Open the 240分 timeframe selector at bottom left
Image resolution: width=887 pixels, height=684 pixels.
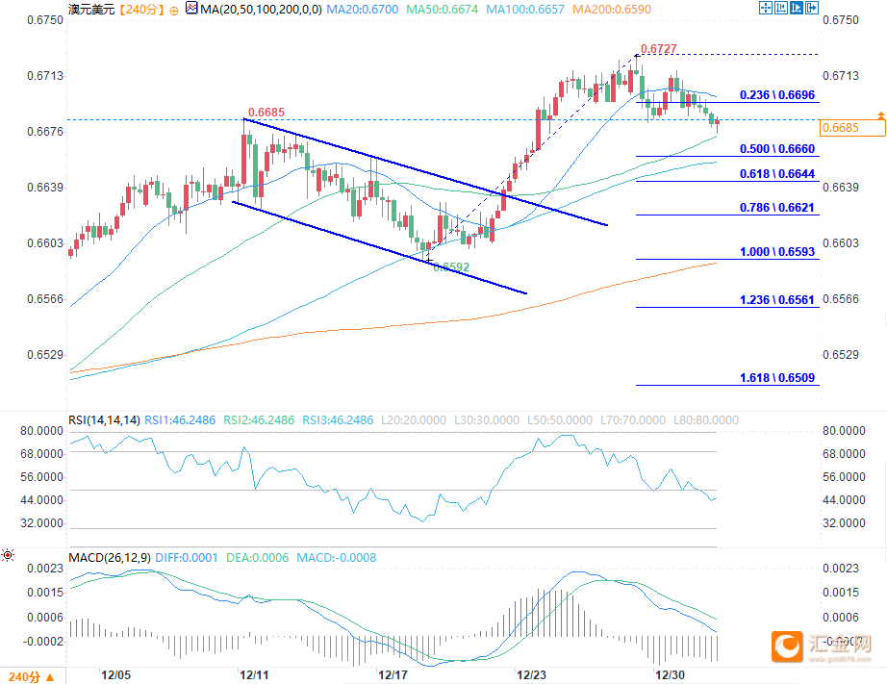click(32, 676)
